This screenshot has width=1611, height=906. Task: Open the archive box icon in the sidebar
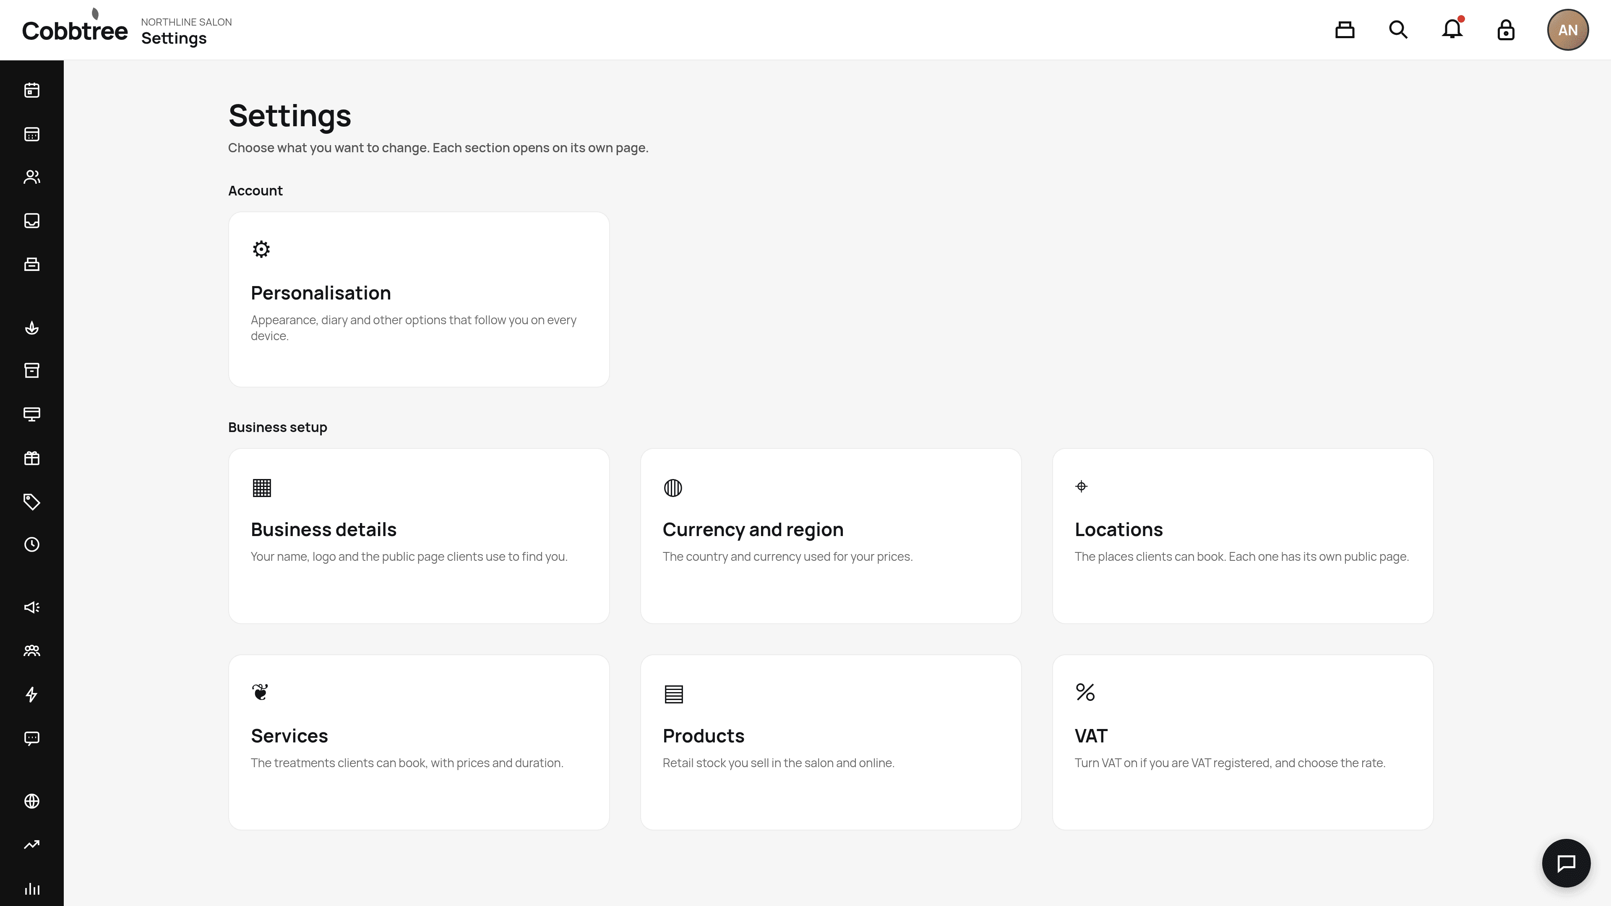(x=32, y=370)
